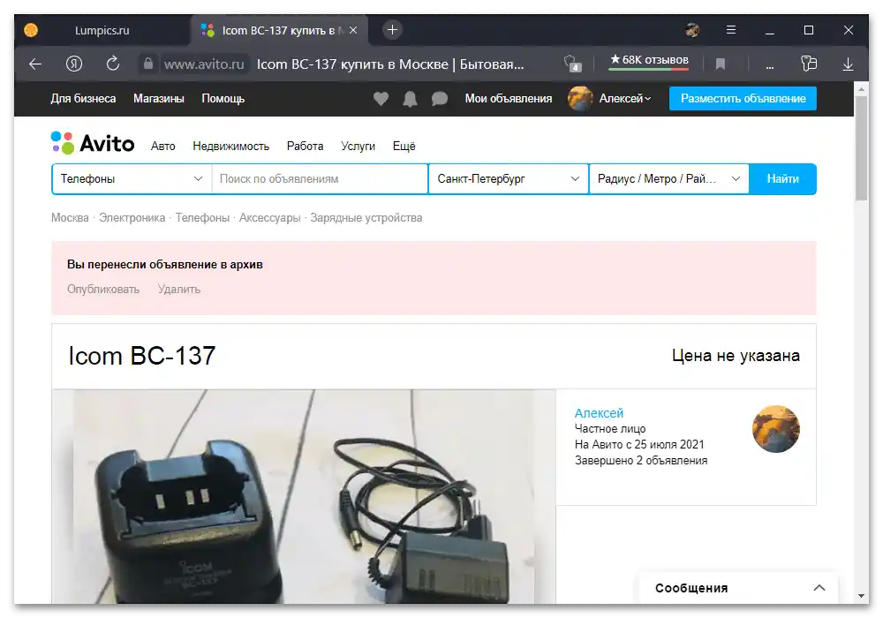The image size is (883, 618).
Task: Click the Icom BC-137 listing title
Action: click(142, 356)
